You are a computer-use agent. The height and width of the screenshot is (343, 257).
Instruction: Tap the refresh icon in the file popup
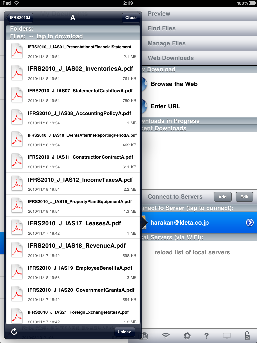pos(14,332)
